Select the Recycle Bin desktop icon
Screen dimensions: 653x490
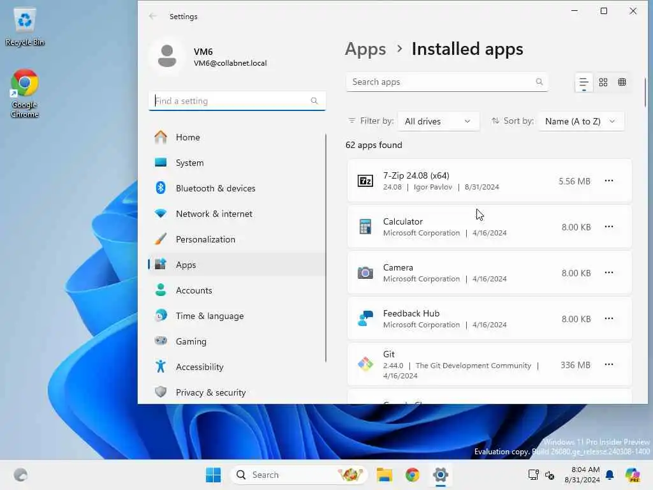(25, 26)
